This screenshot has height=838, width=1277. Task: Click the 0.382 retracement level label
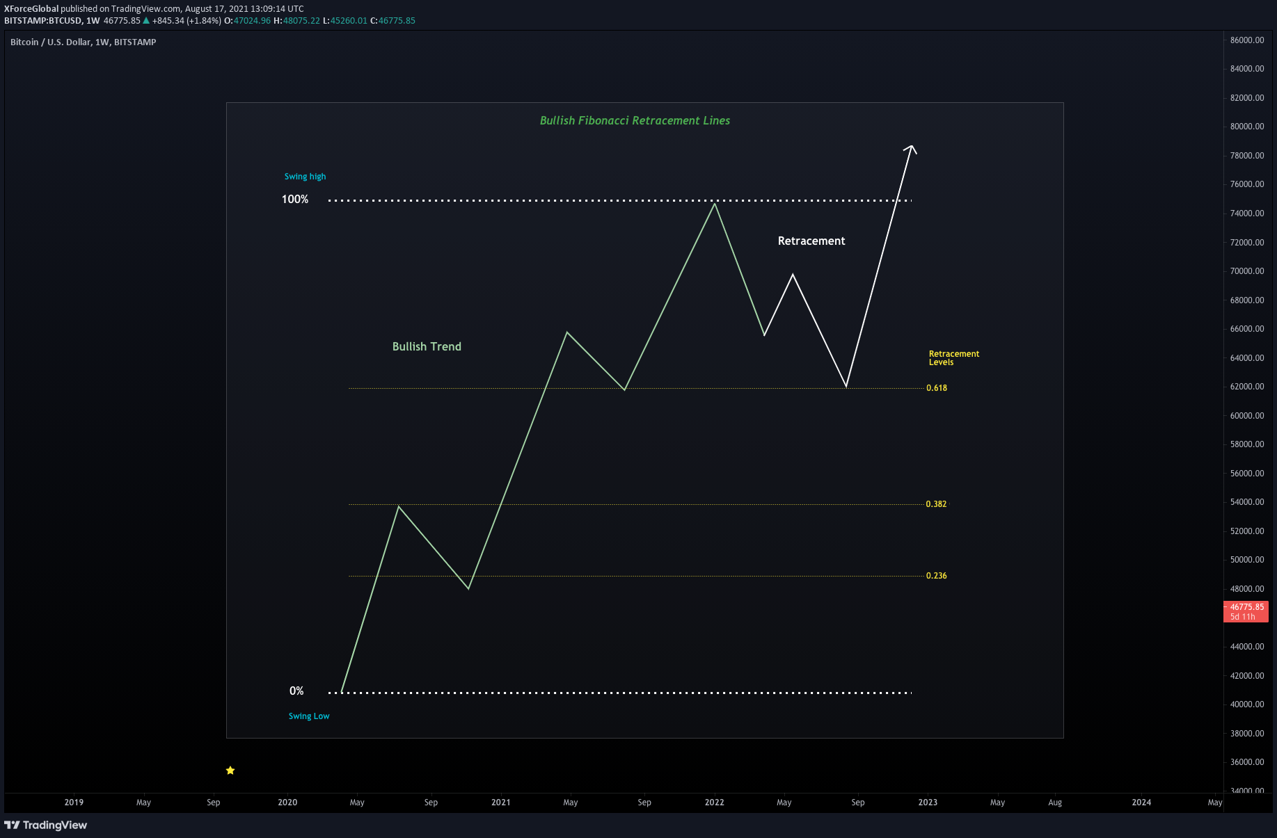[937, 504]
